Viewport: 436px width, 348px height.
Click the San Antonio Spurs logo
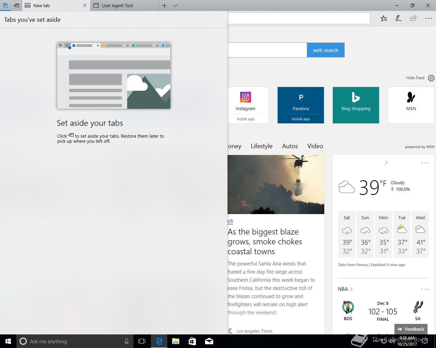418,307
